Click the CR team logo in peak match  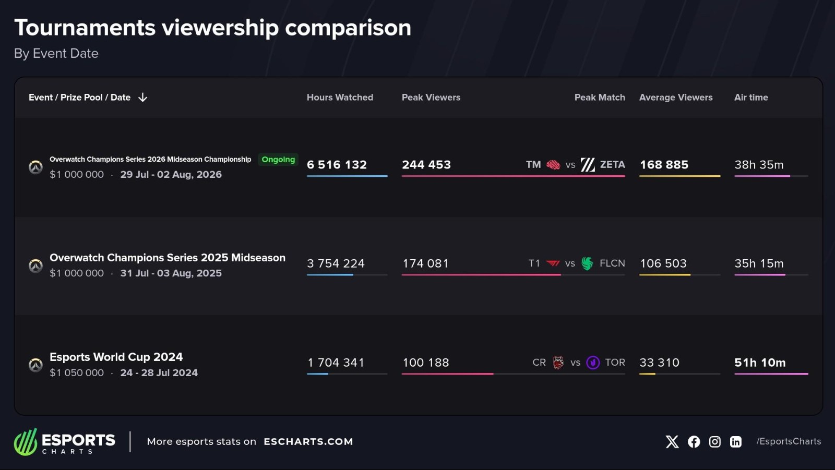(558, 363)
